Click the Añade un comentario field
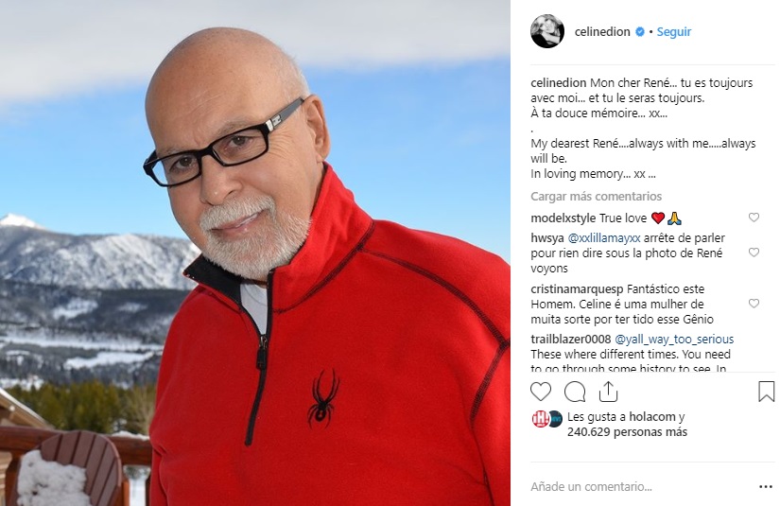Viewport: 780px width, 506px height. tap(640, 486)
